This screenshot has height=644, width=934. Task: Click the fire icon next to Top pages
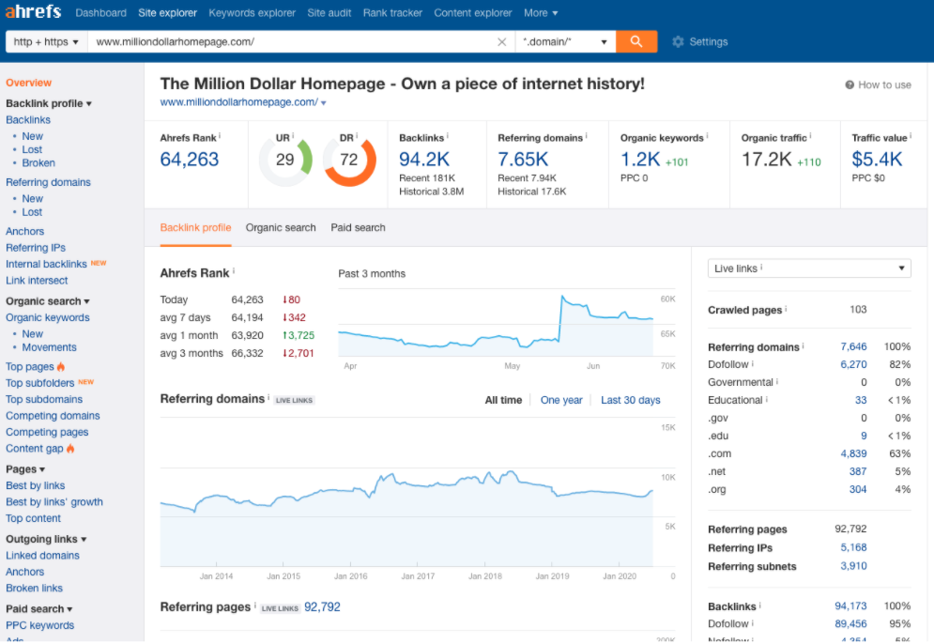[61, 366]
